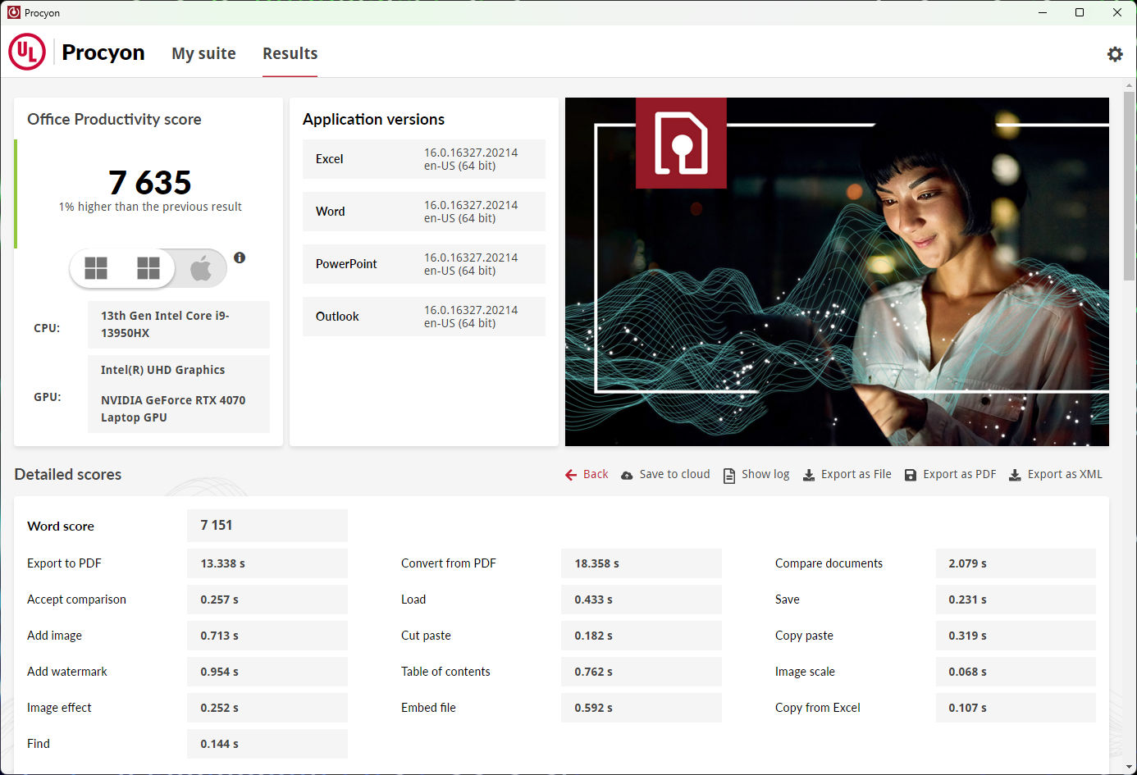The height and width of the screenshot is (775, 1137).
Task: Open the benchmark log with Show log
Action: 756,475
